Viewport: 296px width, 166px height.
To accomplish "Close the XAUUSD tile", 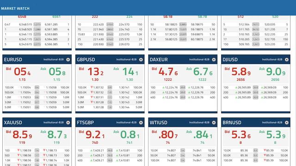I will [68, 123].
